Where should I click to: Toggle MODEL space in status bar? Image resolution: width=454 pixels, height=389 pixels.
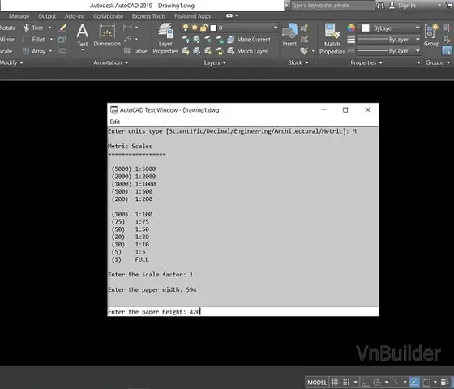(x=317, y=383)
